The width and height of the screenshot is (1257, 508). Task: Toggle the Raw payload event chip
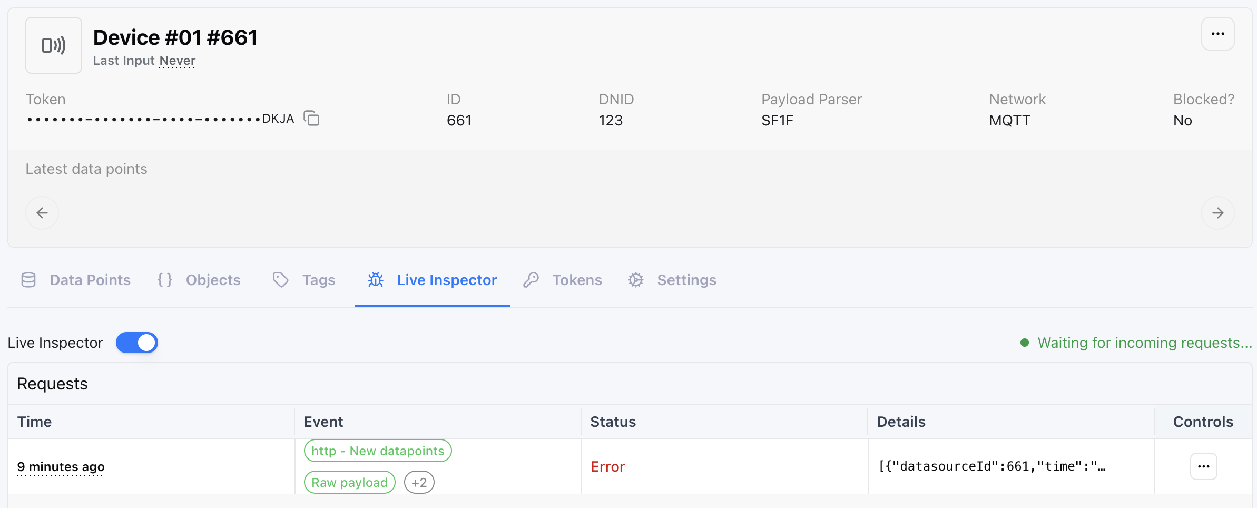pyautogui.click(x=349, y=482)
